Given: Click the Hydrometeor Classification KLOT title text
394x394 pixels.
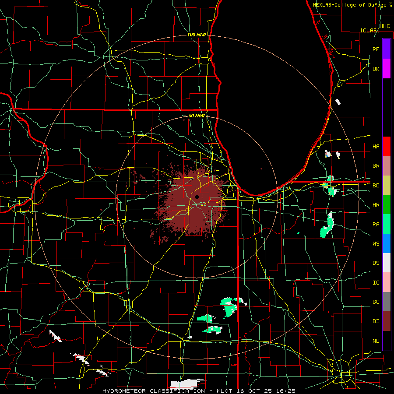Looking at the screenshot, I should (x=199, y=391).
